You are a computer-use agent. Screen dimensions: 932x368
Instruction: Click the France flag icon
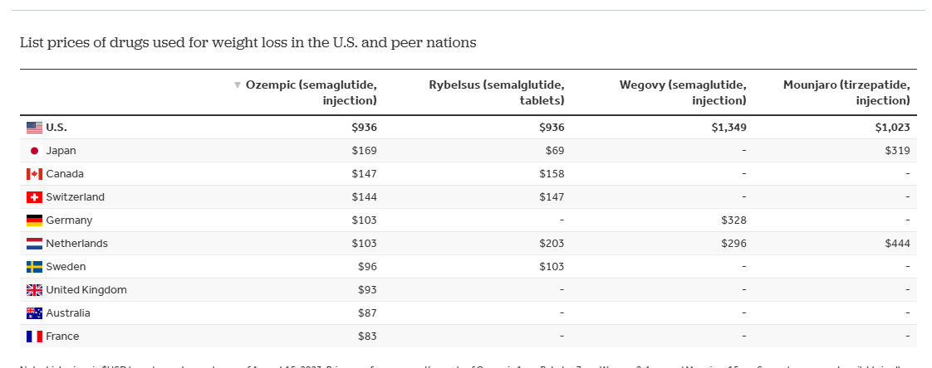click(34, 337)
